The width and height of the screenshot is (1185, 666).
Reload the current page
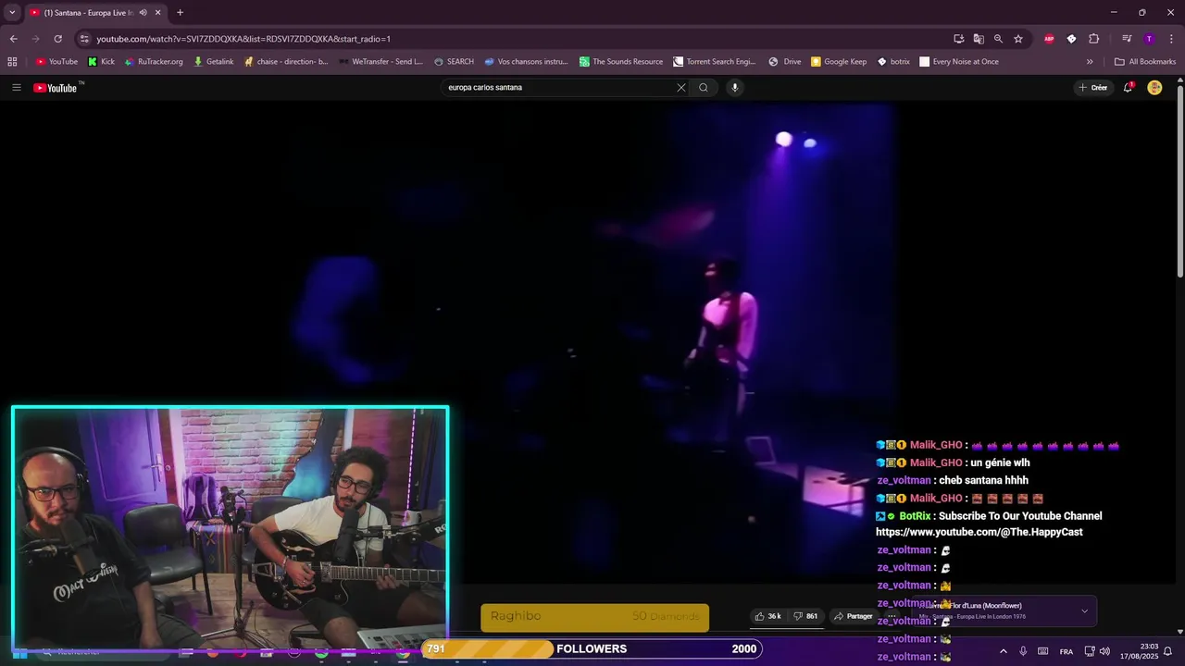57,39
